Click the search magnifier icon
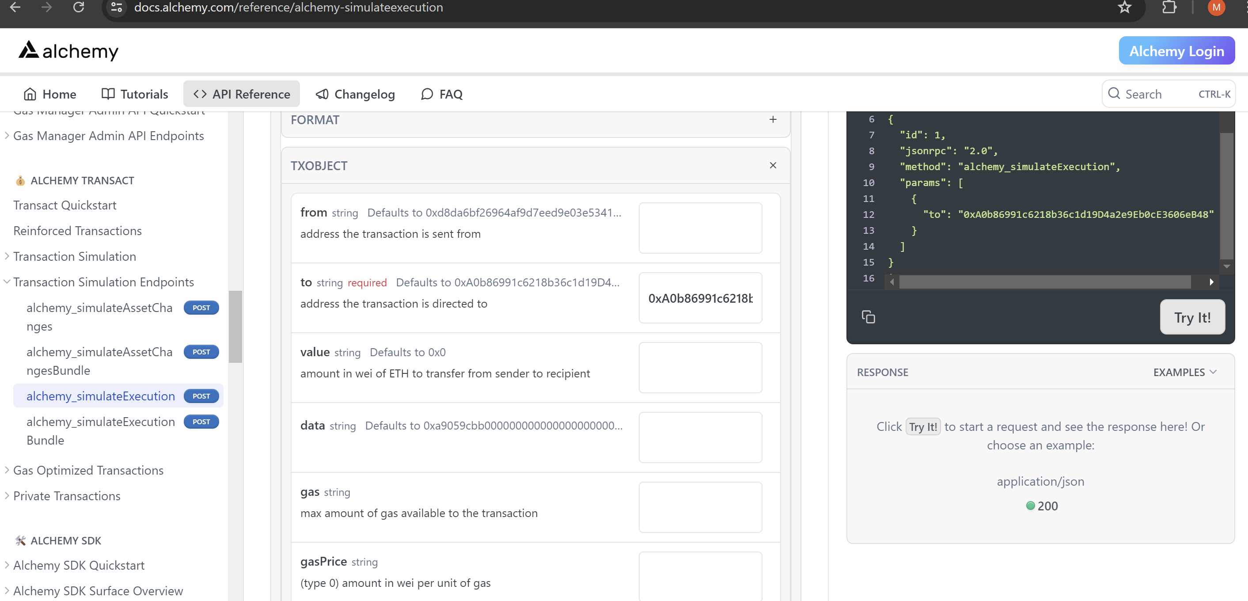This screenshot has height=601, width=1248. pos(1113,94)
